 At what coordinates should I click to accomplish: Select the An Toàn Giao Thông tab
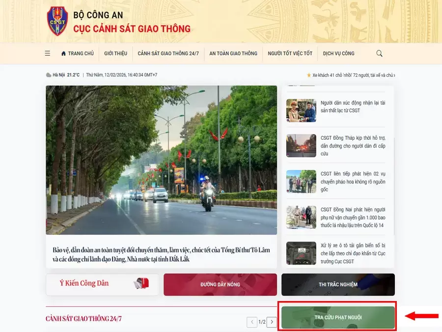click(233, 53)
